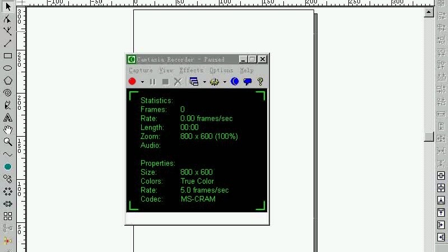Select the Polygon tool
Viewport: 448px width, 252px height.
pyautogui.click(x=8, y=80)
